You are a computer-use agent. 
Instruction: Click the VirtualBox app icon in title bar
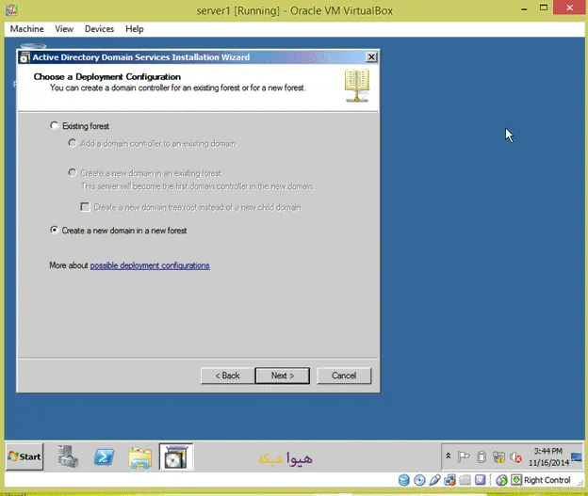(11, 10)
